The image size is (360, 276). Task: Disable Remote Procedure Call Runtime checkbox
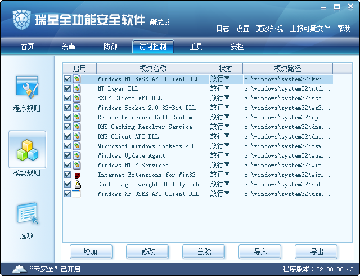(x=67, y=117)
